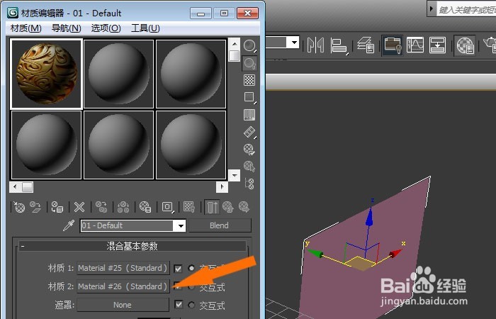Select the top right gray sample slot
496x319 pixels.
(x=191, y=74)
